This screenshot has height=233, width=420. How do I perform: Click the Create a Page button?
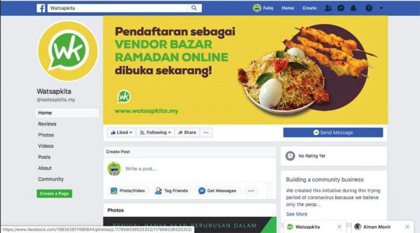point(54,194)
